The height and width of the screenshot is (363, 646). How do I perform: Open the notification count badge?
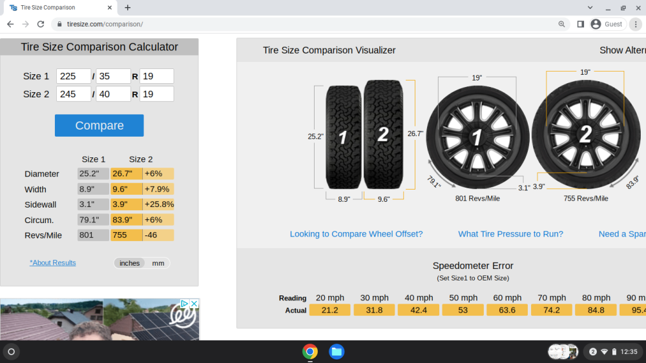(x=593, y=352)
